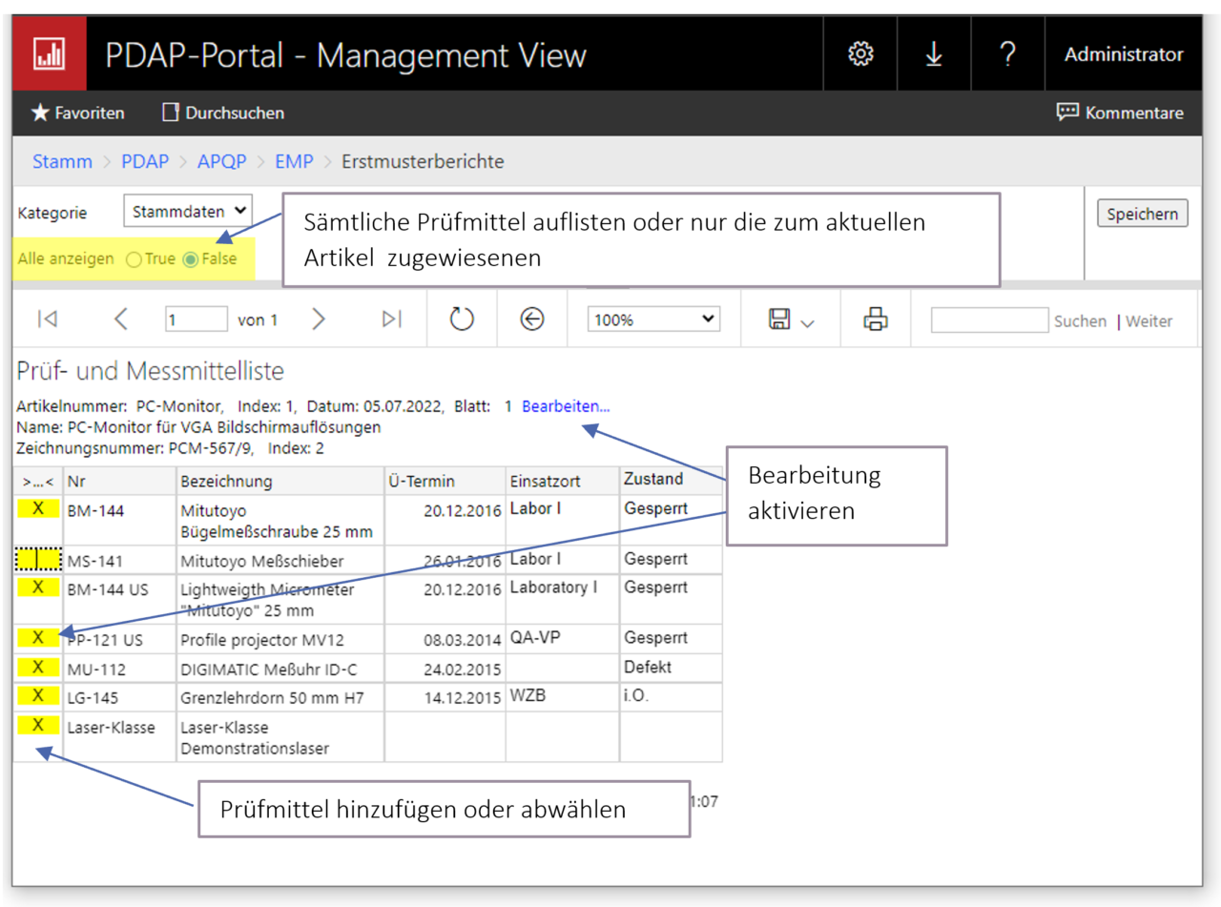Open the Kategorie Stammdaten dropdown
The image size is (1221, 907).
(x=187, y=211)
